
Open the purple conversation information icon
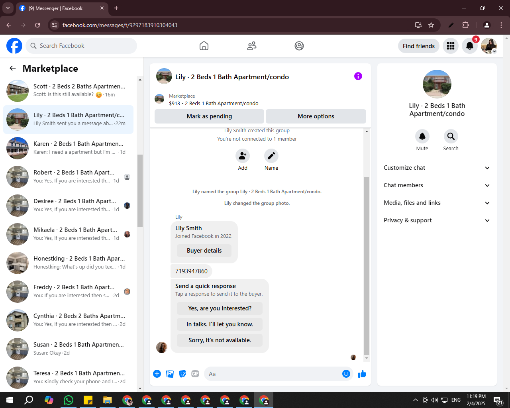tap(358, 76)
